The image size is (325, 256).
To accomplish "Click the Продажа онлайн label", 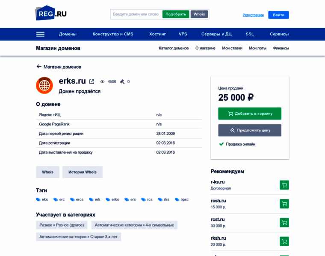I will [x=240, y=144].
